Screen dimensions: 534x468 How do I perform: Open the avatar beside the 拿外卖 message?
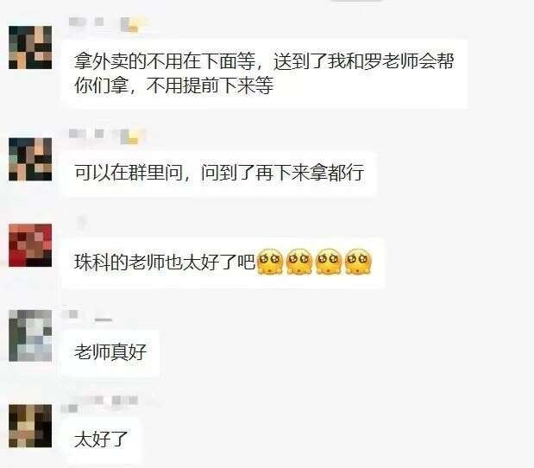pos(30,47)
